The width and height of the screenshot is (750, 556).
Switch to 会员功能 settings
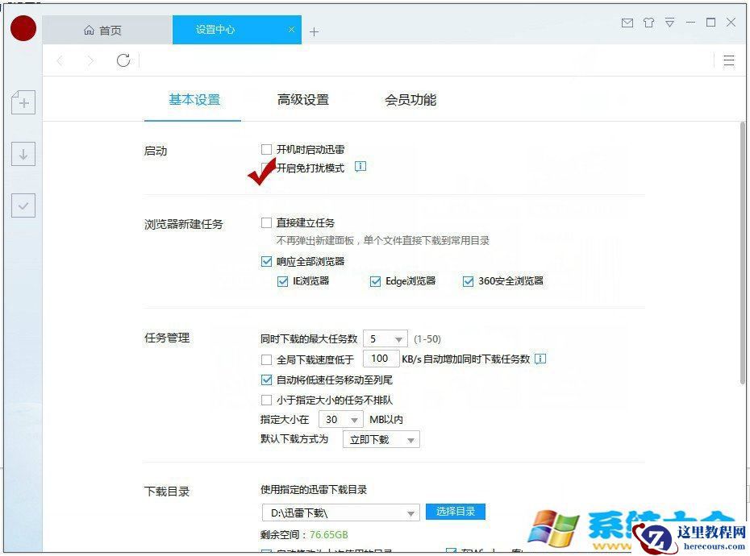point(409,99)
